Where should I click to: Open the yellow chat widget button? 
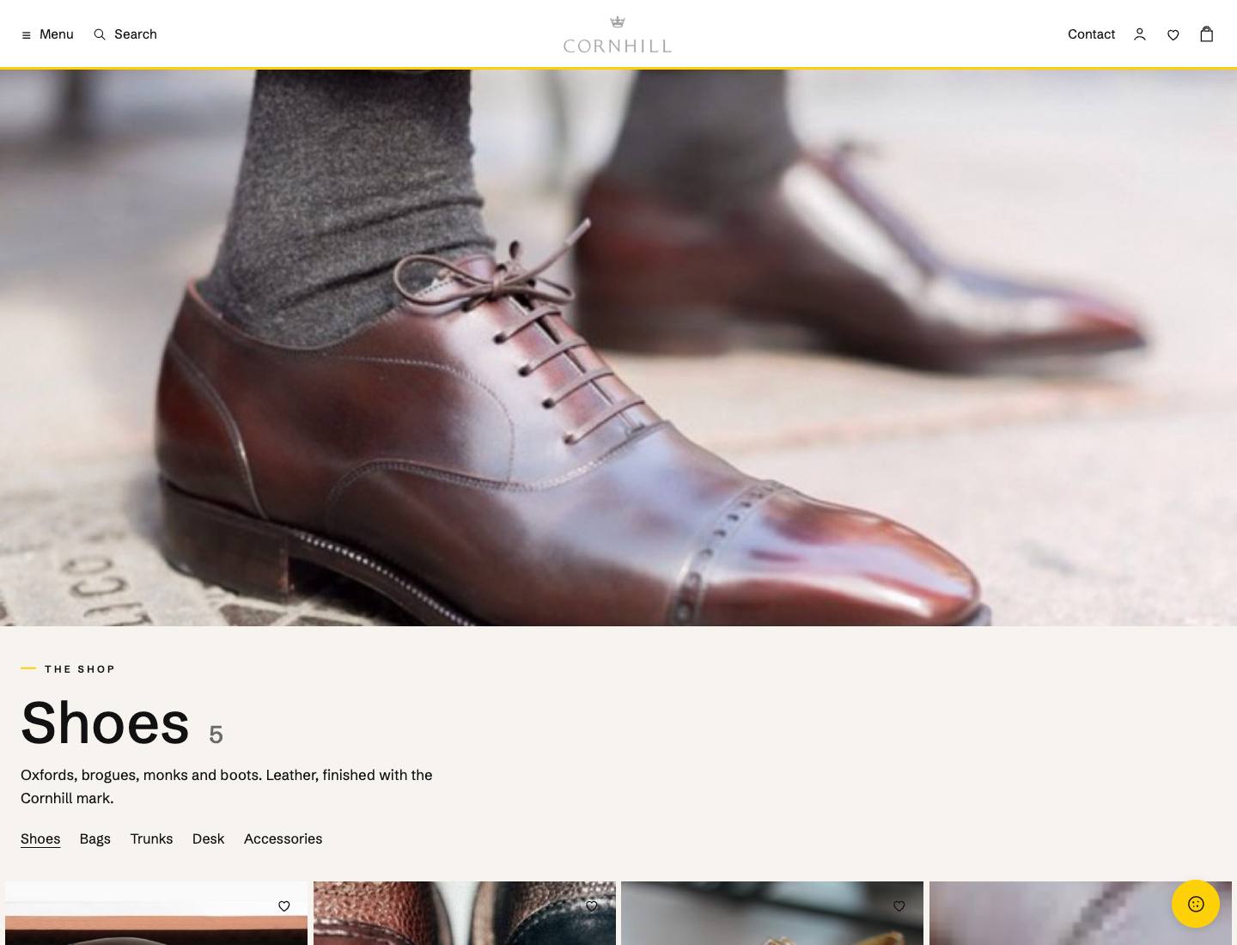click(1196, 904)
